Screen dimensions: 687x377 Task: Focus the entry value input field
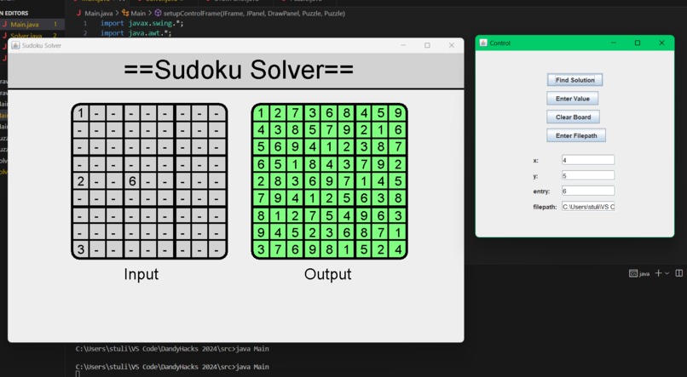588,191
